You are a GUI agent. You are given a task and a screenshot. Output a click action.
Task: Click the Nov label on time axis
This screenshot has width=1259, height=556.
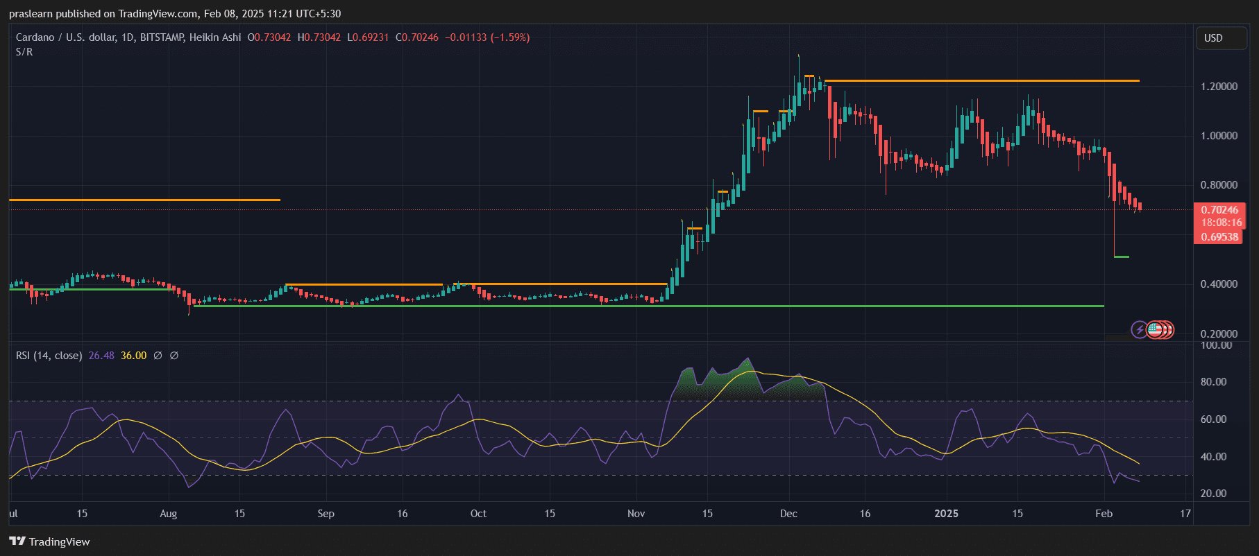point(636,514)
